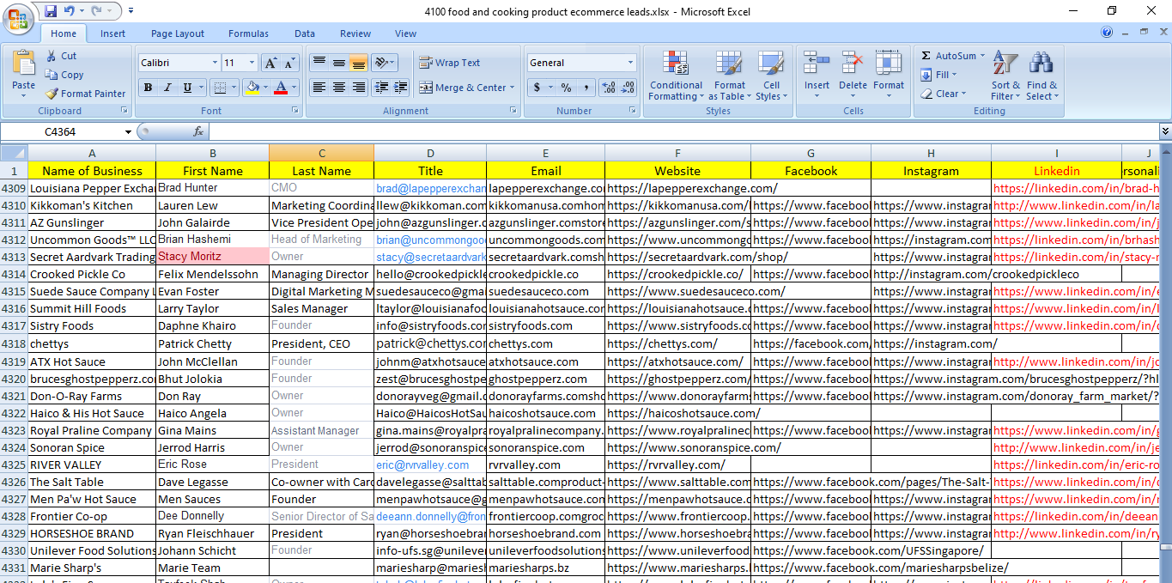This screenshot has width=1172, height=583.
Task: Click the Insert Function fx button
Action: (198, 131)
